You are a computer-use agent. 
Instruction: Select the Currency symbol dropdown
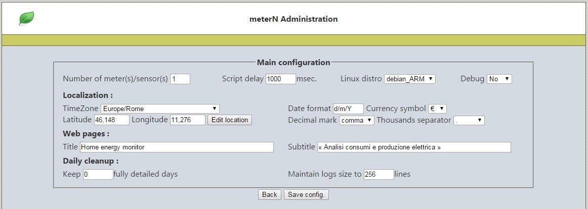point(437,109)
